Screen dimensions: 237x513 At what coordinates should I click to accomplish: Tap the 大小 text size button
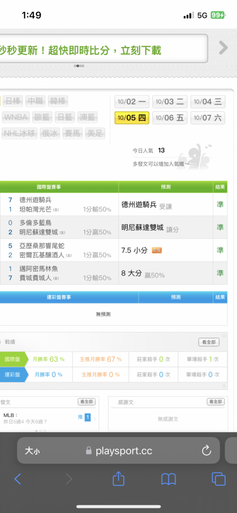coord(32,451)
